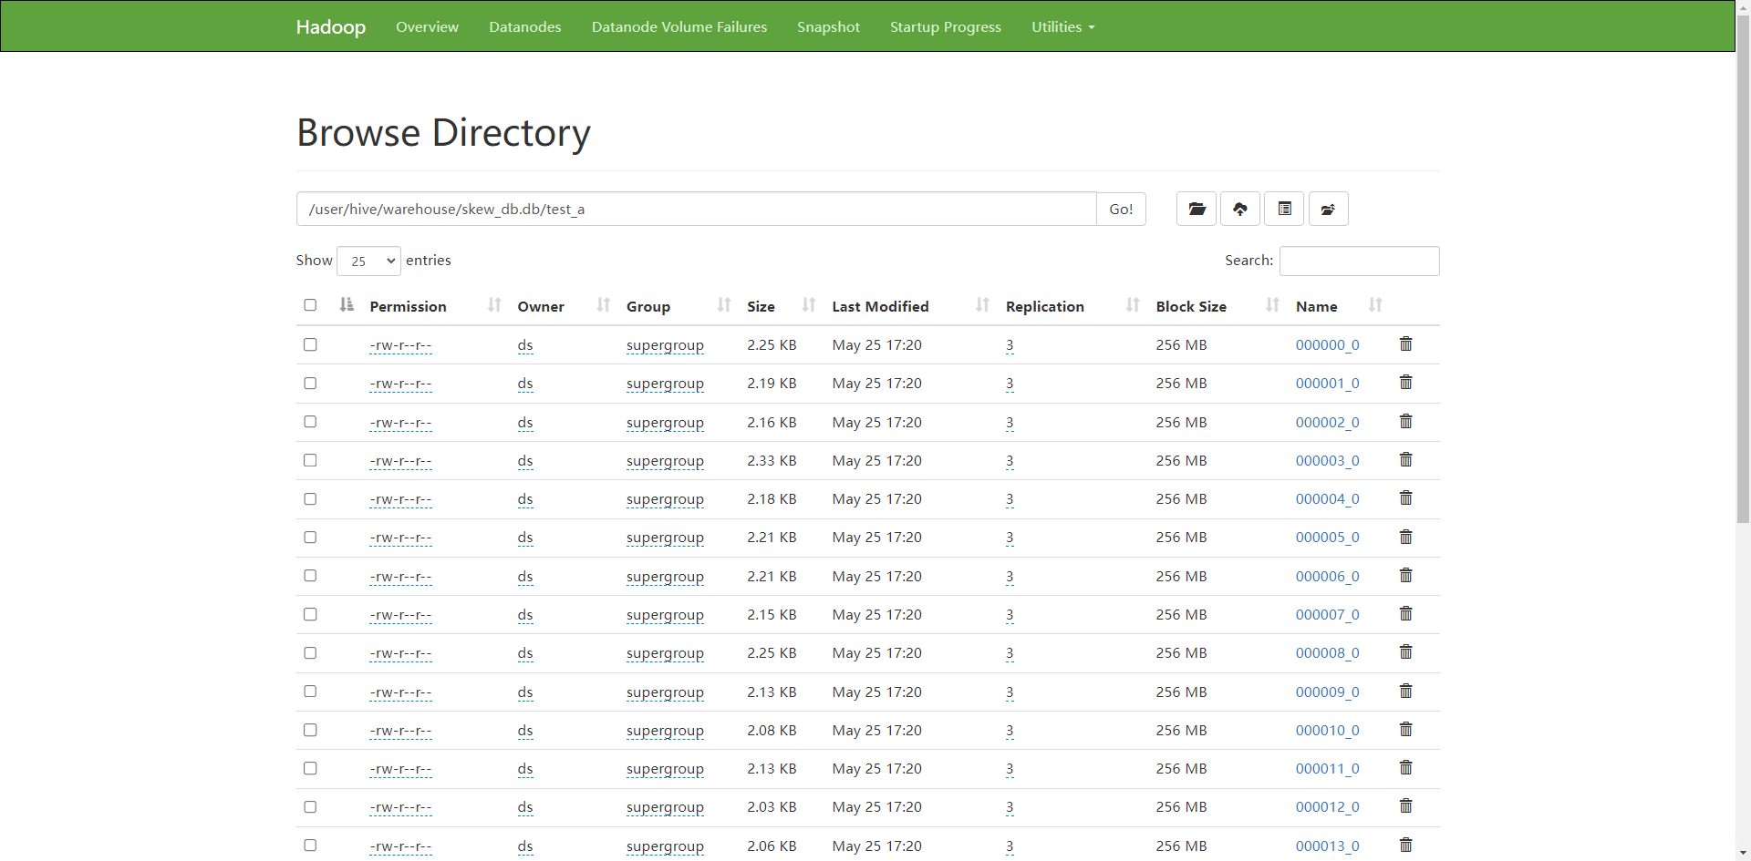Click the sort arrows of the Name column
This screenshot has width=1751, height=861.
[x=1375, y=305]
